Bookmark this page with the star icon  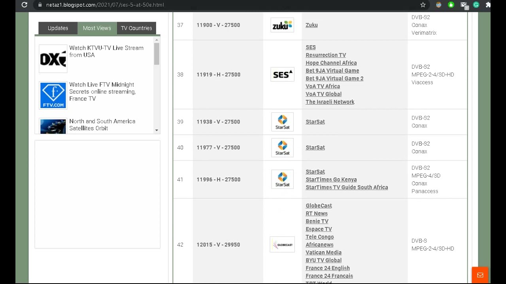(423, 5)
